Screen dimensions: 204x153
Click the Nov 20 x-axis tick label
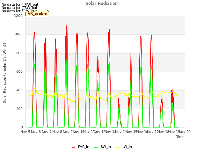pyautogui.click(x=185, y=132)
